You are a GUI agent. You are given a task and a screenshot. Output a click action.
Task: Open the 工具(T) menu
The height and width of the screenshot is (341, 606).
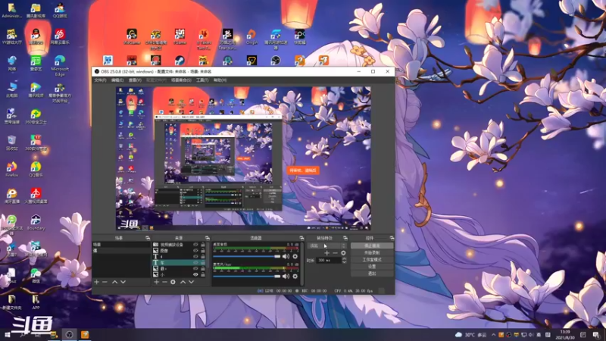(x=202, y=80)
